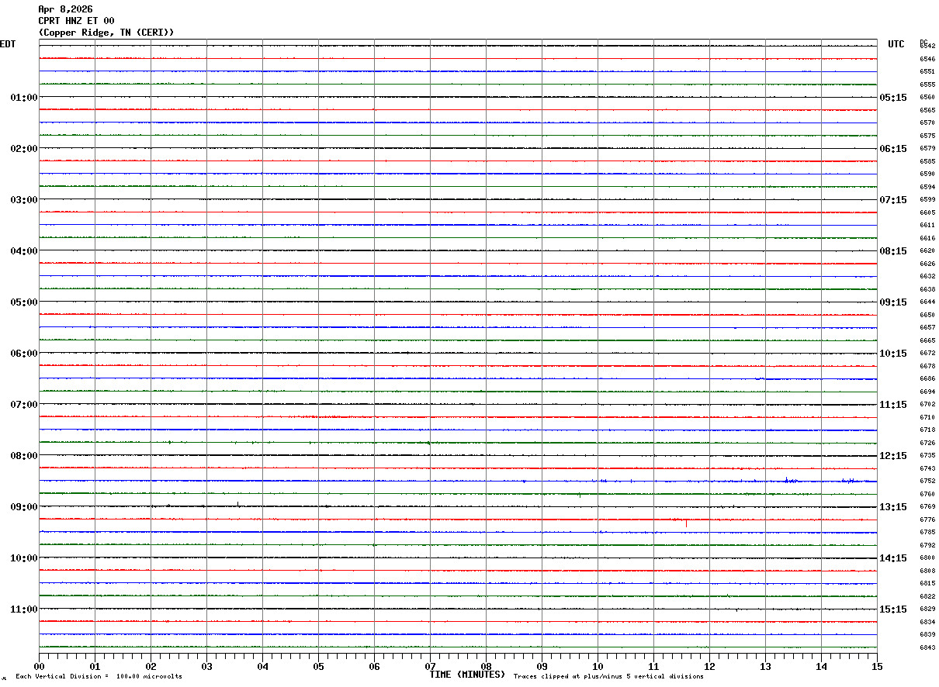Click the DC offset value '6599'
The height and width of the screenshot is (687, 939).
927,200
